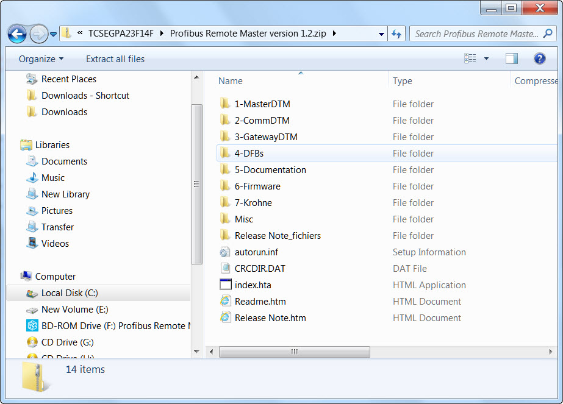Select the Release Note_fichiers folder icon
The height and width of the screenshot is (404, 563).
(224, 235)
